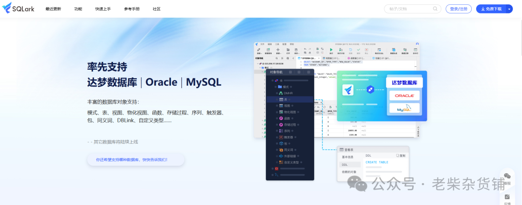Click 文件 menu in illustration window

coord(262,44)
